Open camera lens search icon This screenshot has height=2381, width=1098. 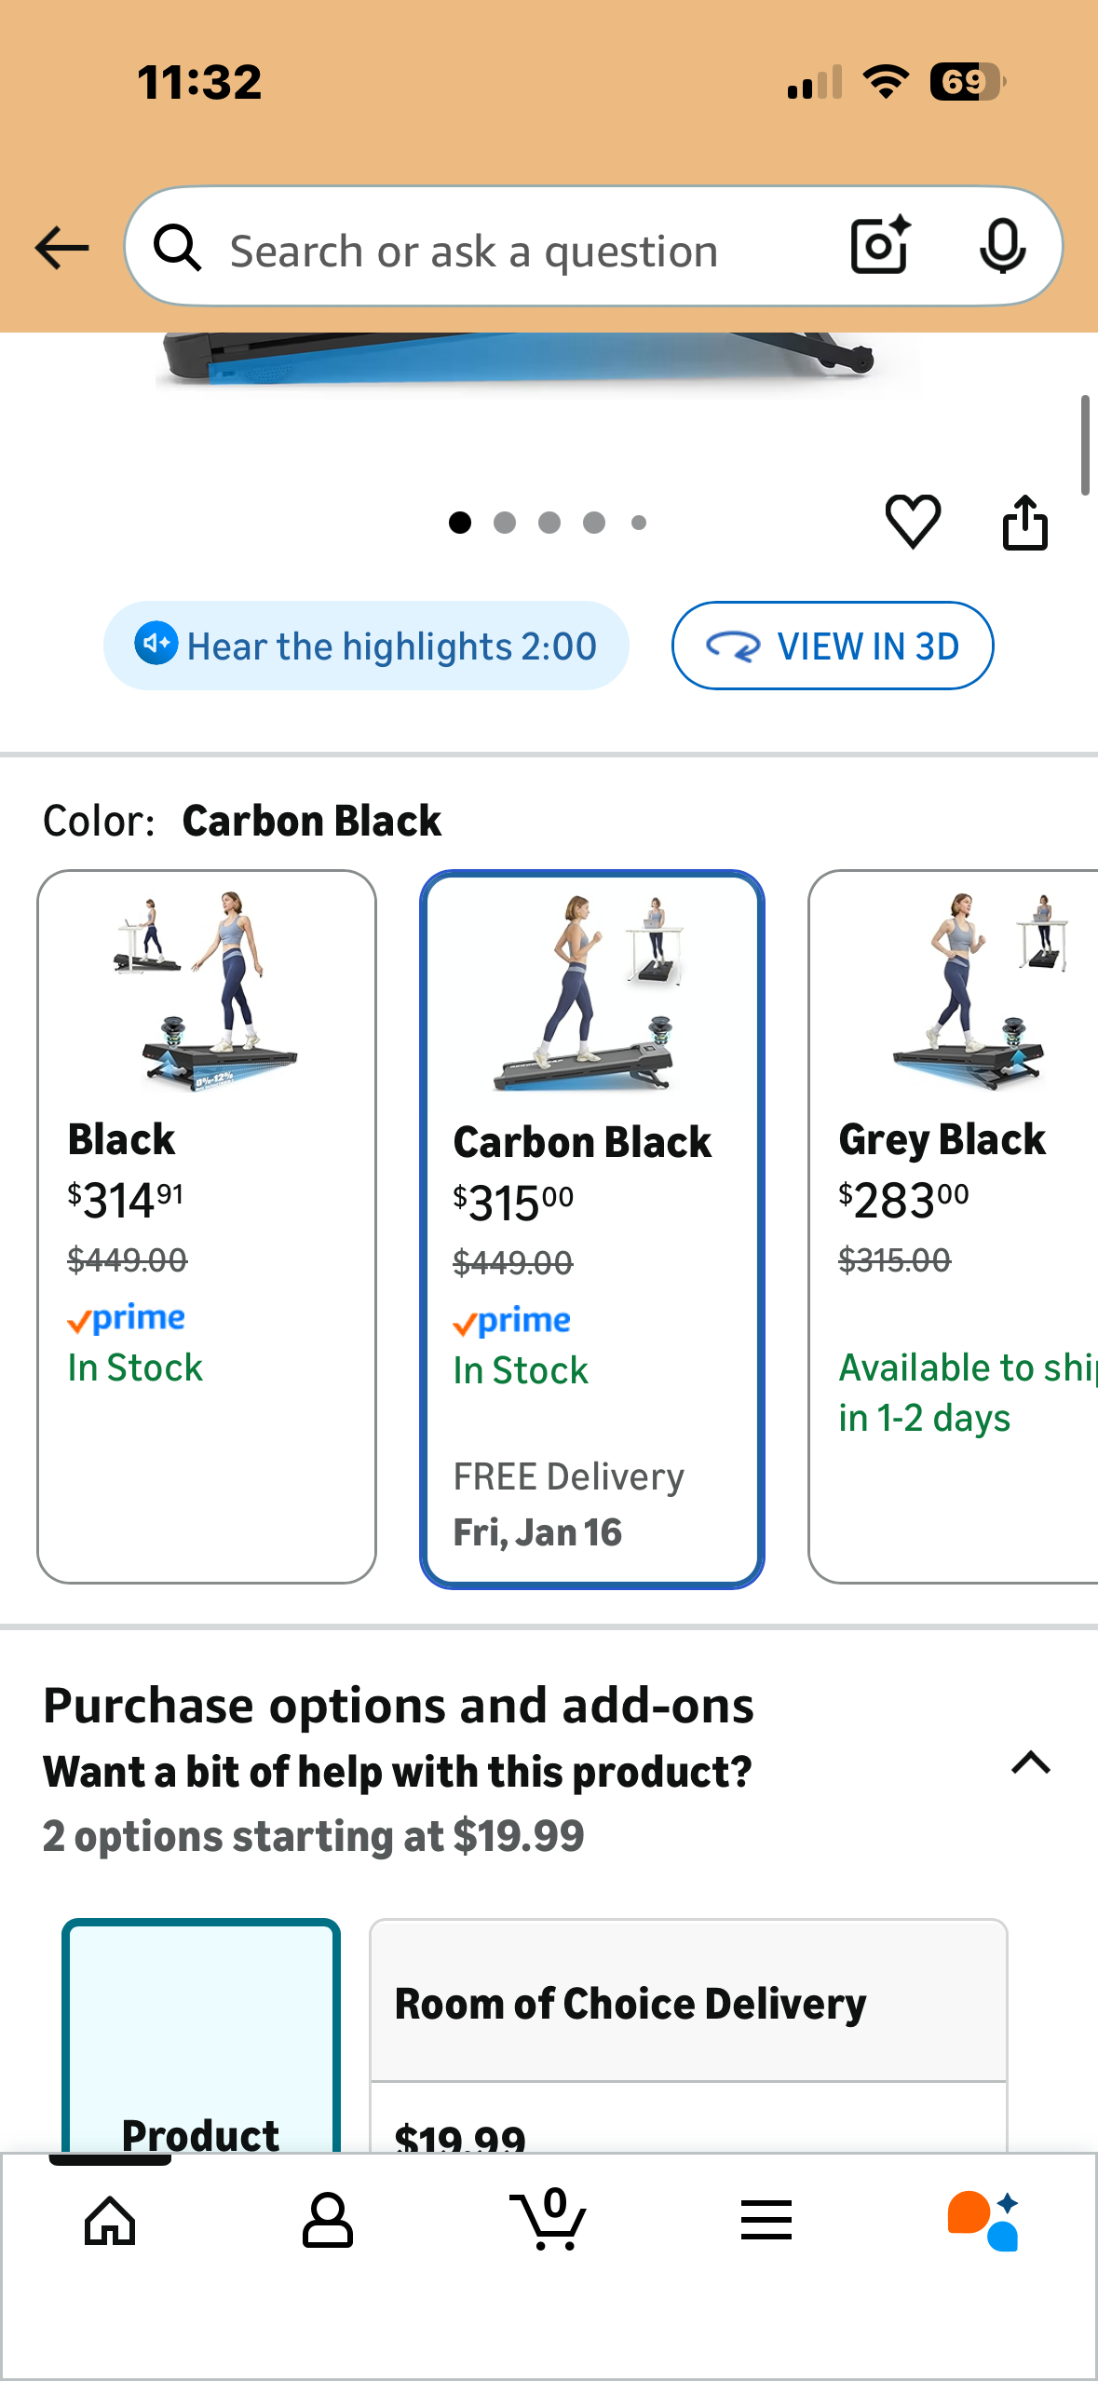879,246
